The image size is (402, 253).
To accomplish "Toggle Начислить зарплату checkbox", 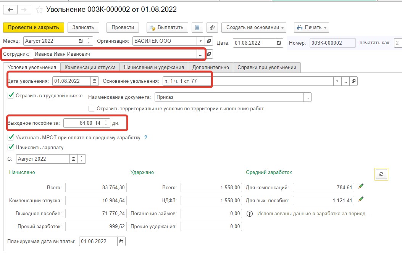I will (x=11, y=147).
